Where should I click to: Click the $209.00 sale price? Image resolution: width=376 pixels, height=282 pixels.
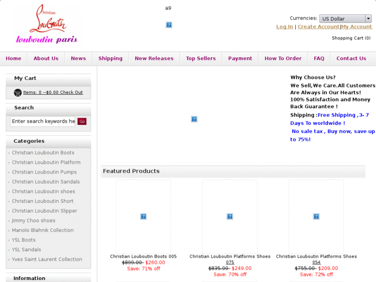(328, 269)
